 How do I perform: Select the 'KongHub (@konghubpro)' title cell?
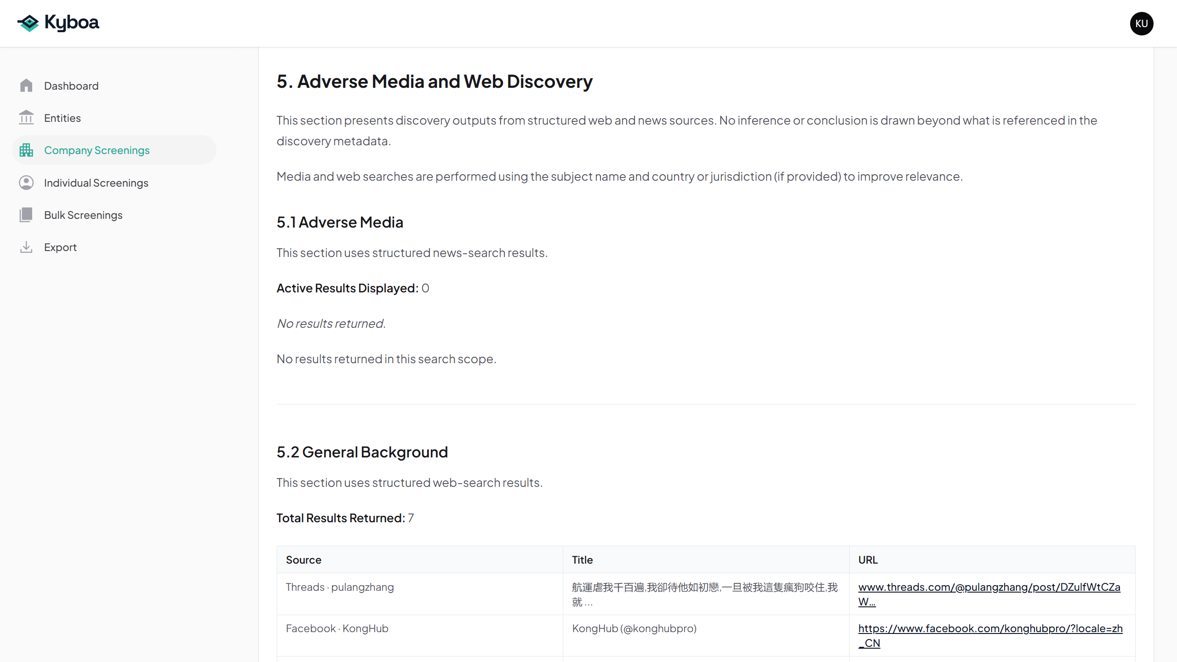tap(706, 635)
